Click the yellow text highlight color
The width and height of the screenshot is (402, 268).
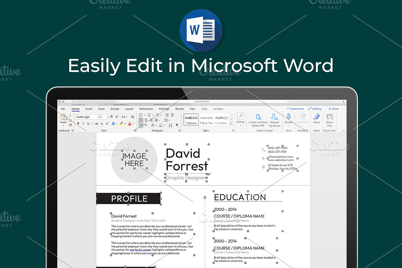[121, 123]
